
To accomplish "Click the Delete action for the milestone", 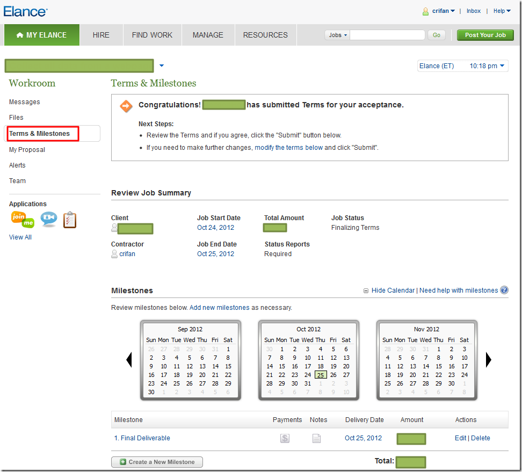I will coord(481,438).
